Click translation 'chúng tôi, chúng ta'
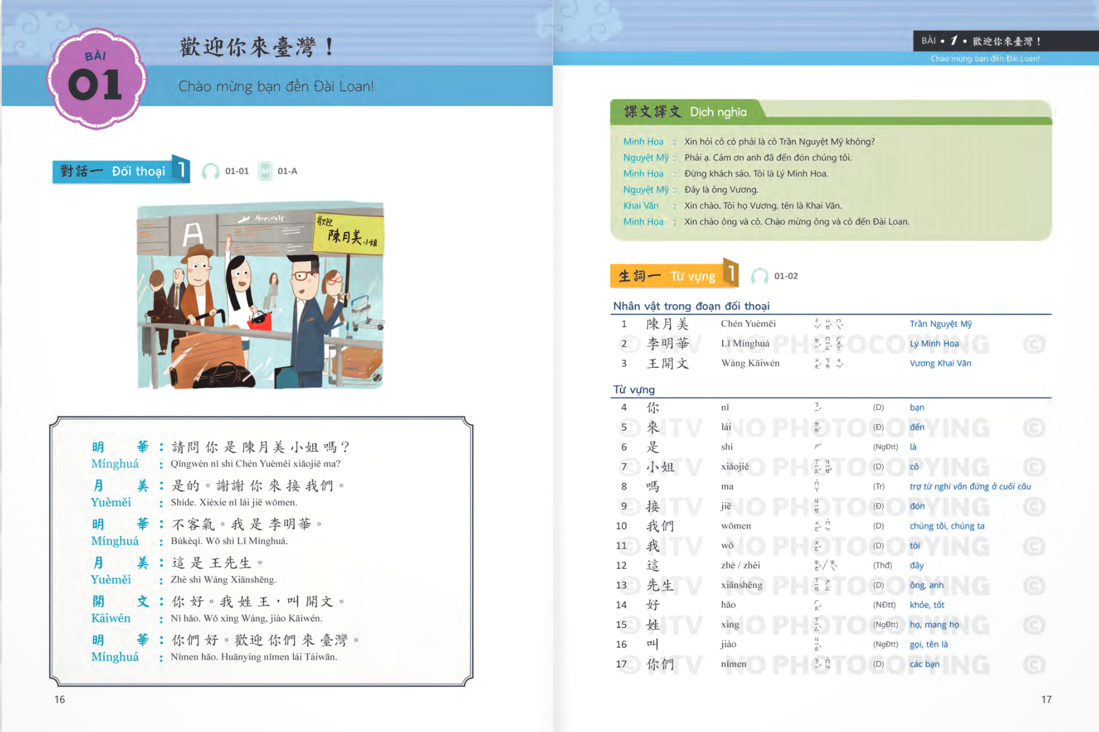Screen dimensions: 1099x732 click(947, 526)
